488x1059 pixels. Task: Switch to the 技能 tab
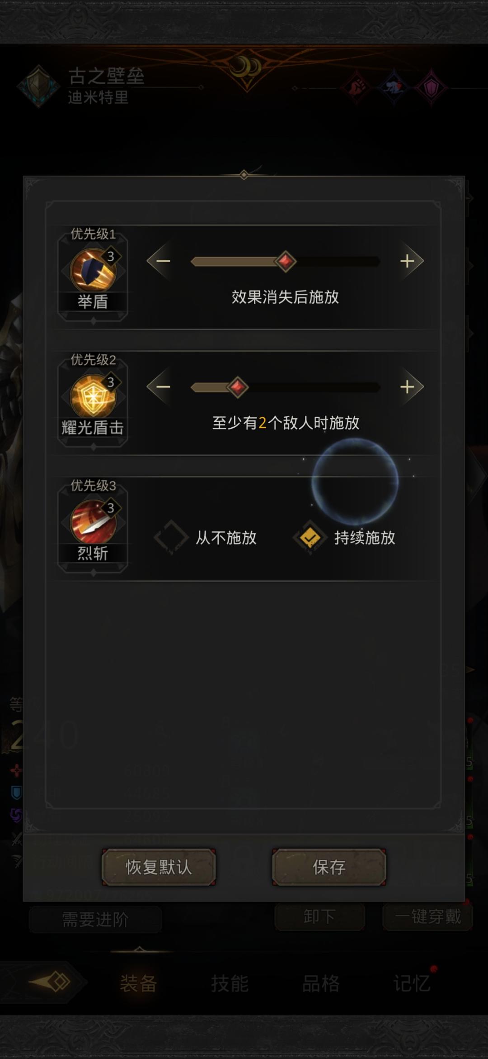click(x=230, y=983)
